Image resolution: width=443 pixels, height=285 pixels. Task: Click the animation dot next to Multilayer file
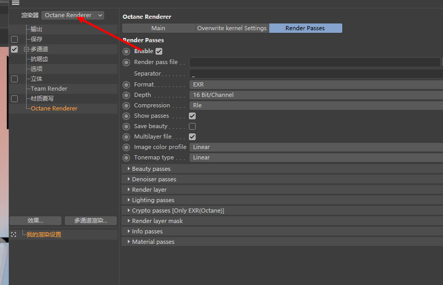[x=126, y=137]
